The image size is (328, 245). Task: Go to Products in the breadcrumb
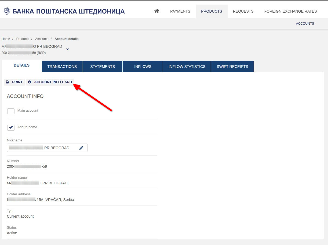click(x=23, y=39)
